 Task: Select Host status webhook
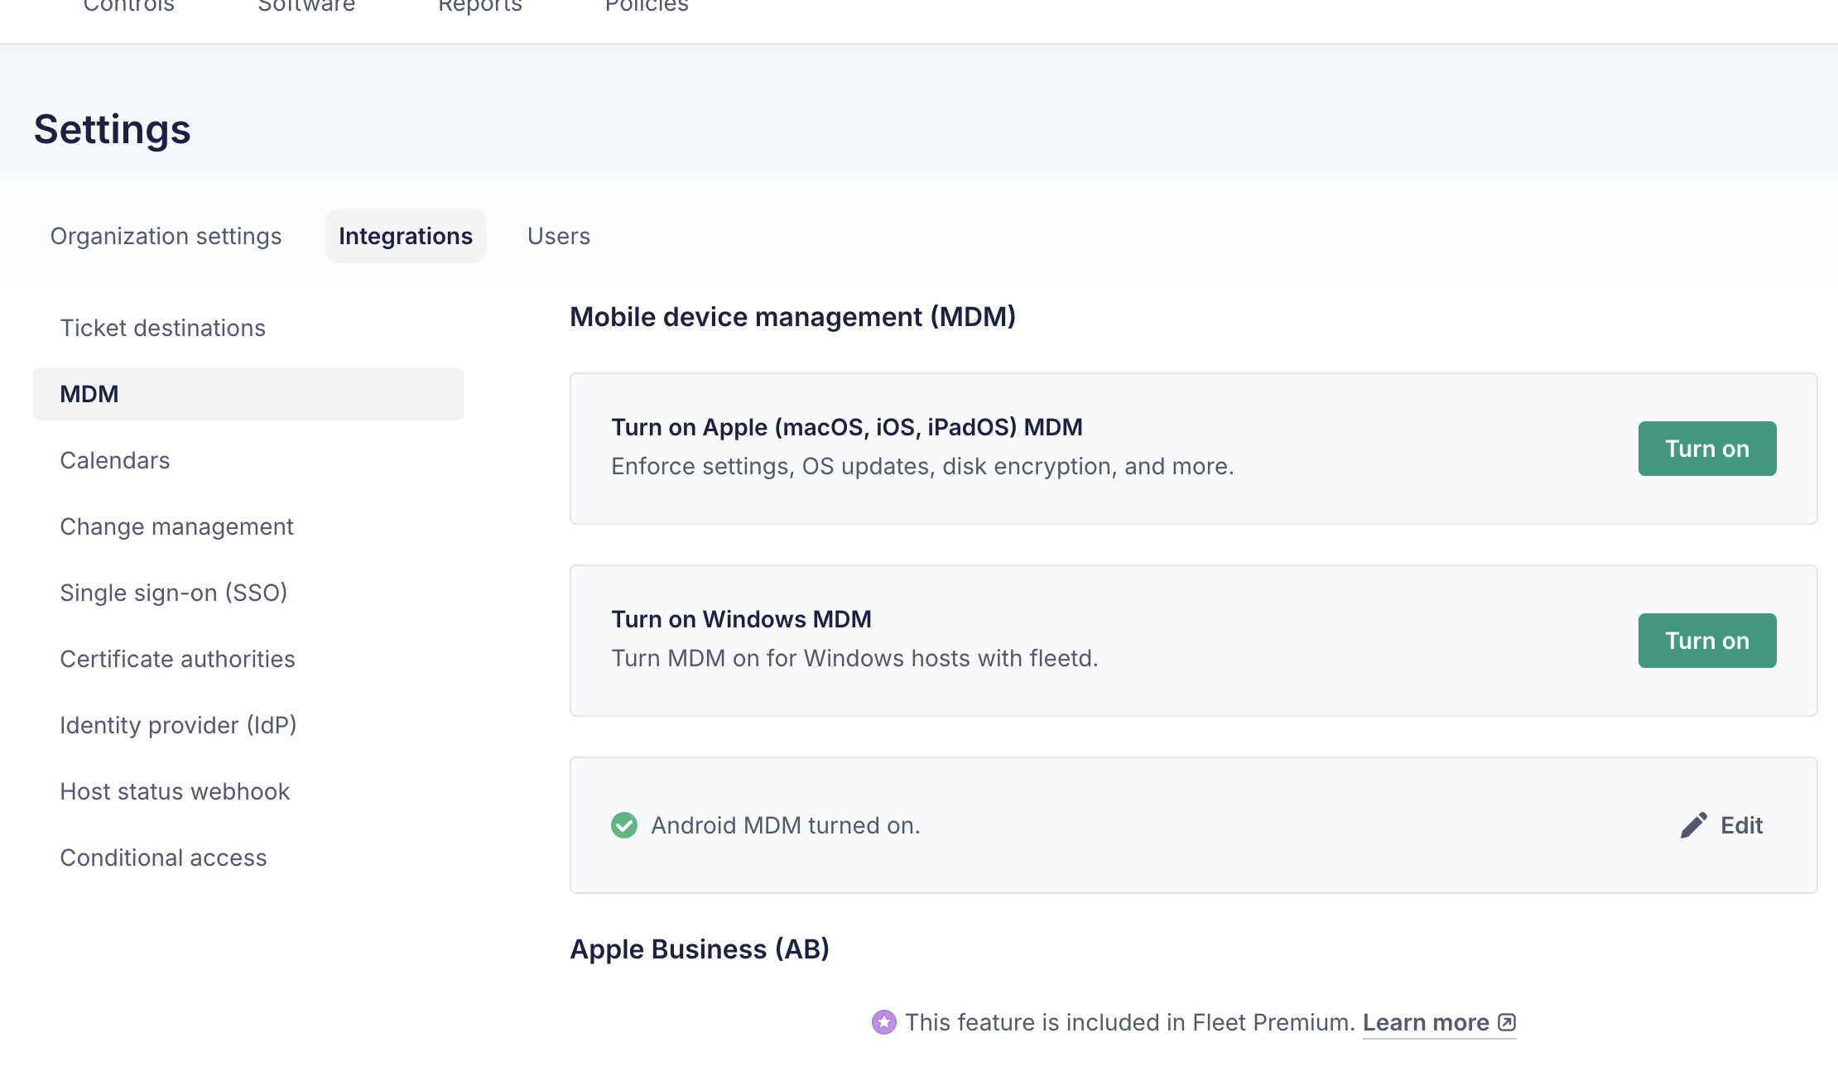point(248,791)
